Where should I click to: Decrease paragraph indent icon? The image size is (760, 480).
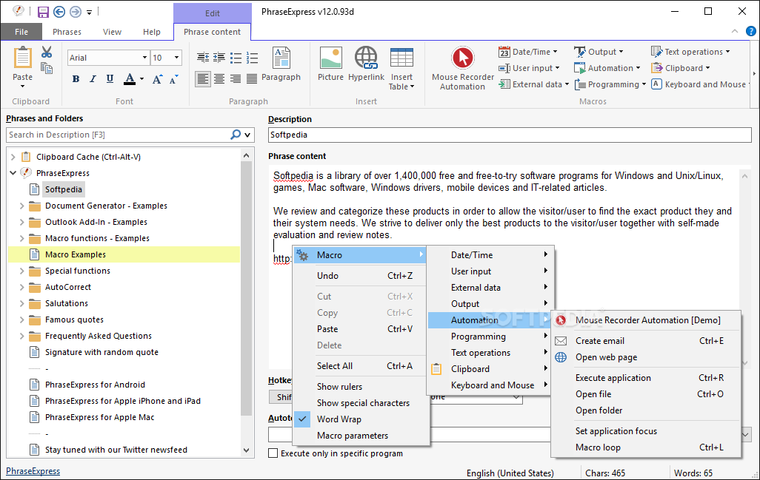tap(203, 58)
